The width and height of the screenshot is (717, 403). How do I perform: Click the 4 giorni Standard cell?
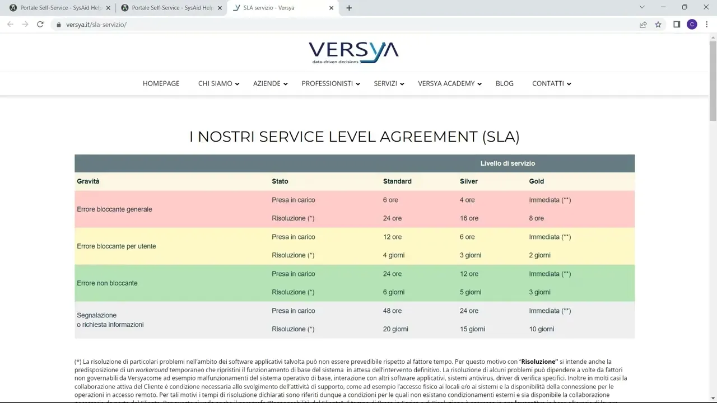pos(394,255)
